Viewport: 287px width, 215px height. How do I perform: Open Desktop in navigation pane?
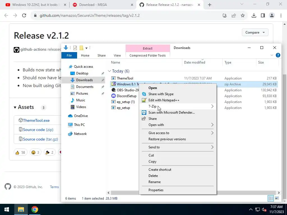82,73
